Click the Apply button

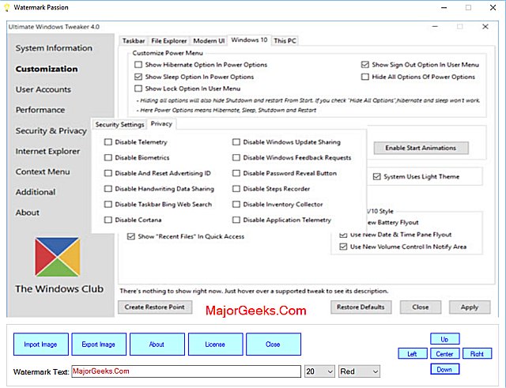coord(470,307)
